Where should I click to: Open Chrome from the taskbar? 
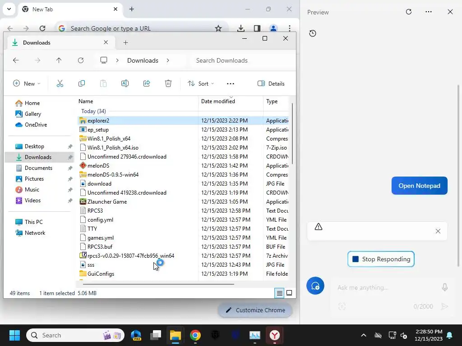point(195,335)
